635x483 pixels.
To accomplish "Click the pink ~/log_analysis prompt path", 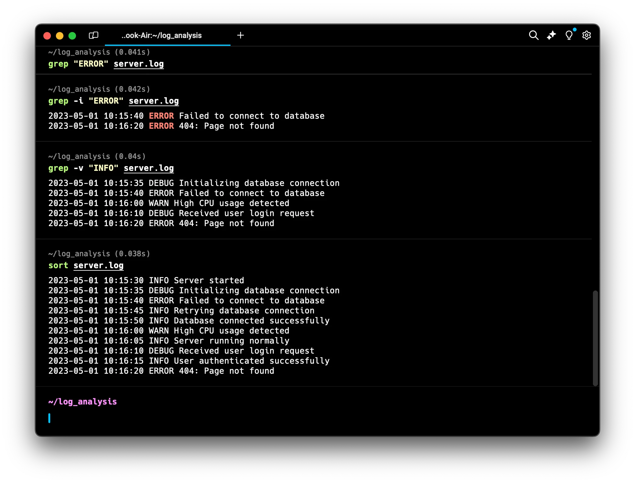I will (83, 402).
